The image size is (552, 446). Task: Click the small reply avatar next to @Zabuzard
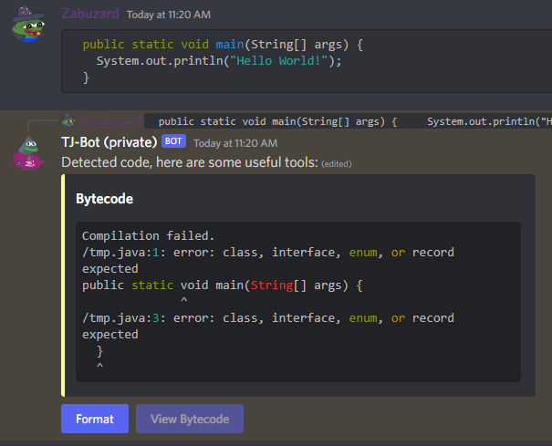[68, 120]
